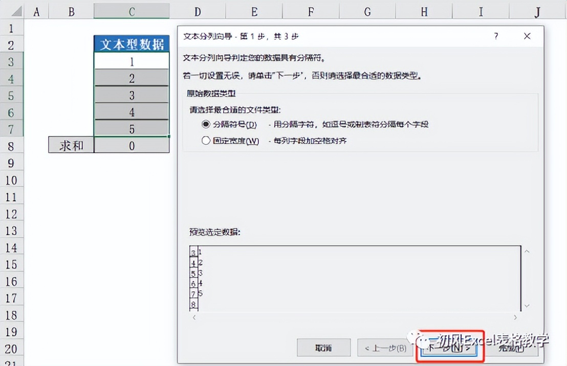Screen dimensions: 567x366
Task: Select column D header
Action: coord(198,12)
